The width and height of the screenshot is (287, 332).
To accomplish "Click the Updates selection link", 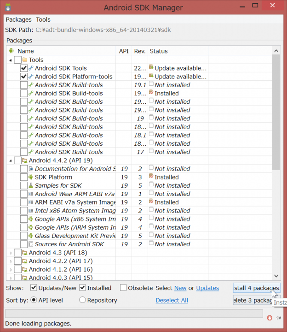I will pyautogui.click(x=207, y=288).
